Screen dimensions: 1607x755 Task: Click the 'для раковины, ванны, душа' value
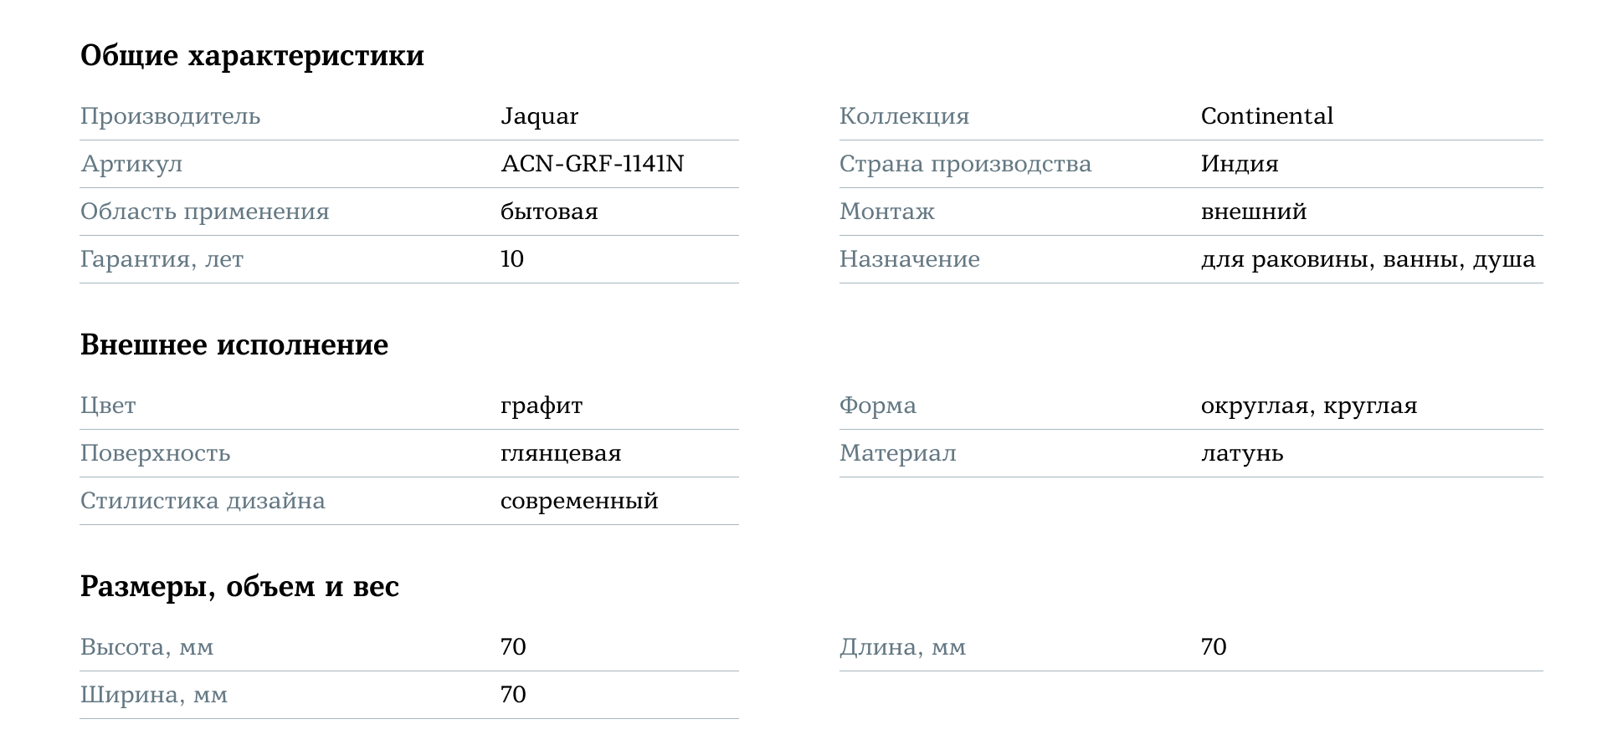tap(1368, 259)
